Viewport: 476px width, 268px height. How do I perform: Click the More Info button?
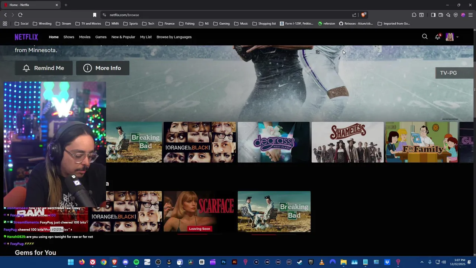pyautogui.click(x=103, y=68)
